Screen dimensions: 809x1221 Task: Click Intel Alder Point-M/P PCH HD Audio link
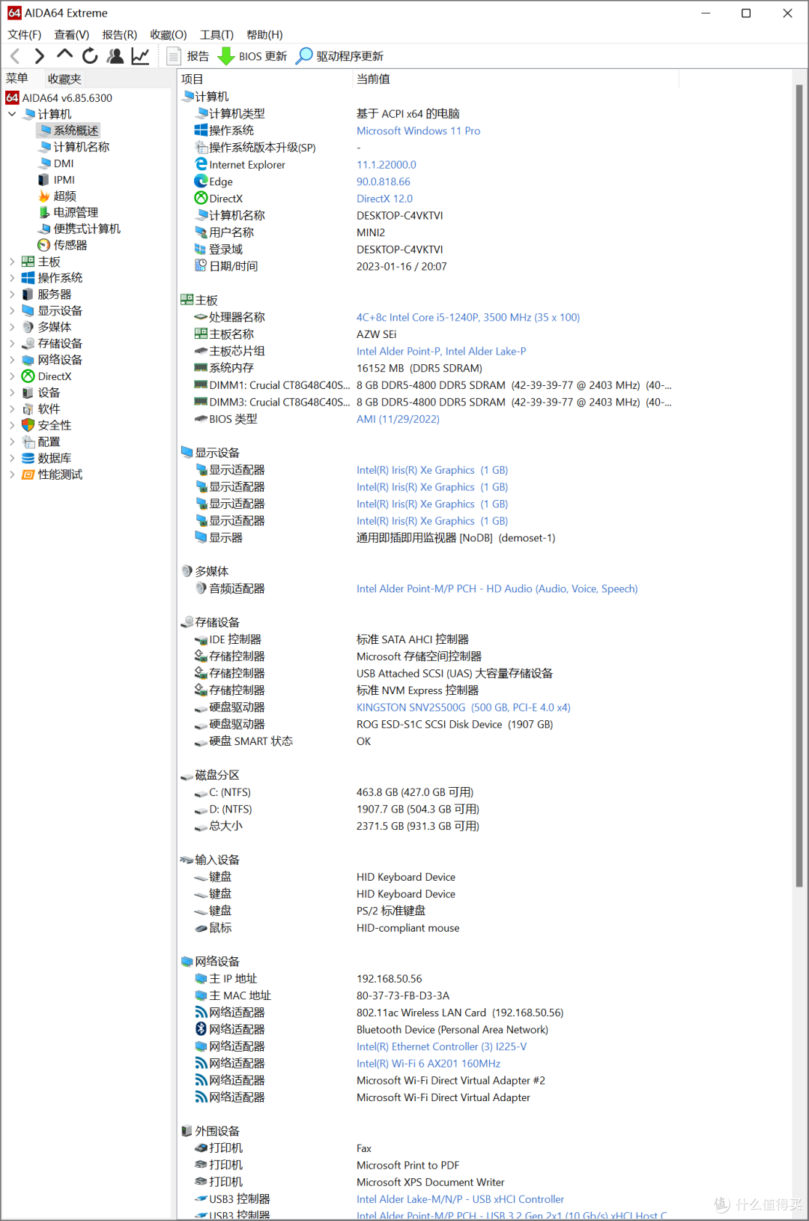(x=497, y=588)
